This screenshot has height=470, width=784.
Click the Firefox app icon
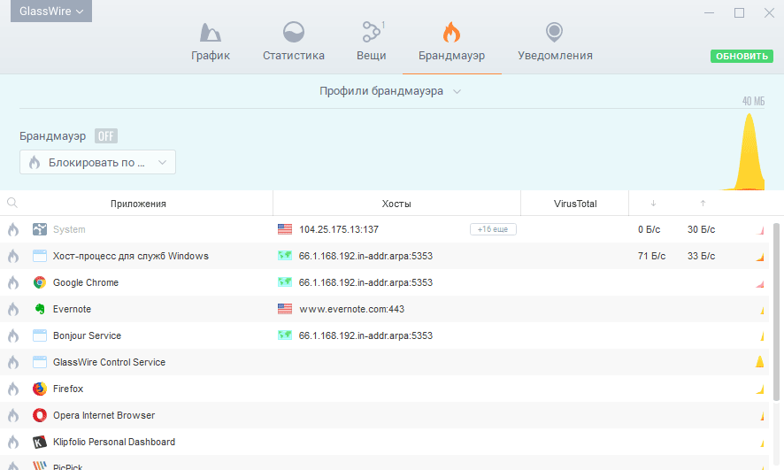40,389
